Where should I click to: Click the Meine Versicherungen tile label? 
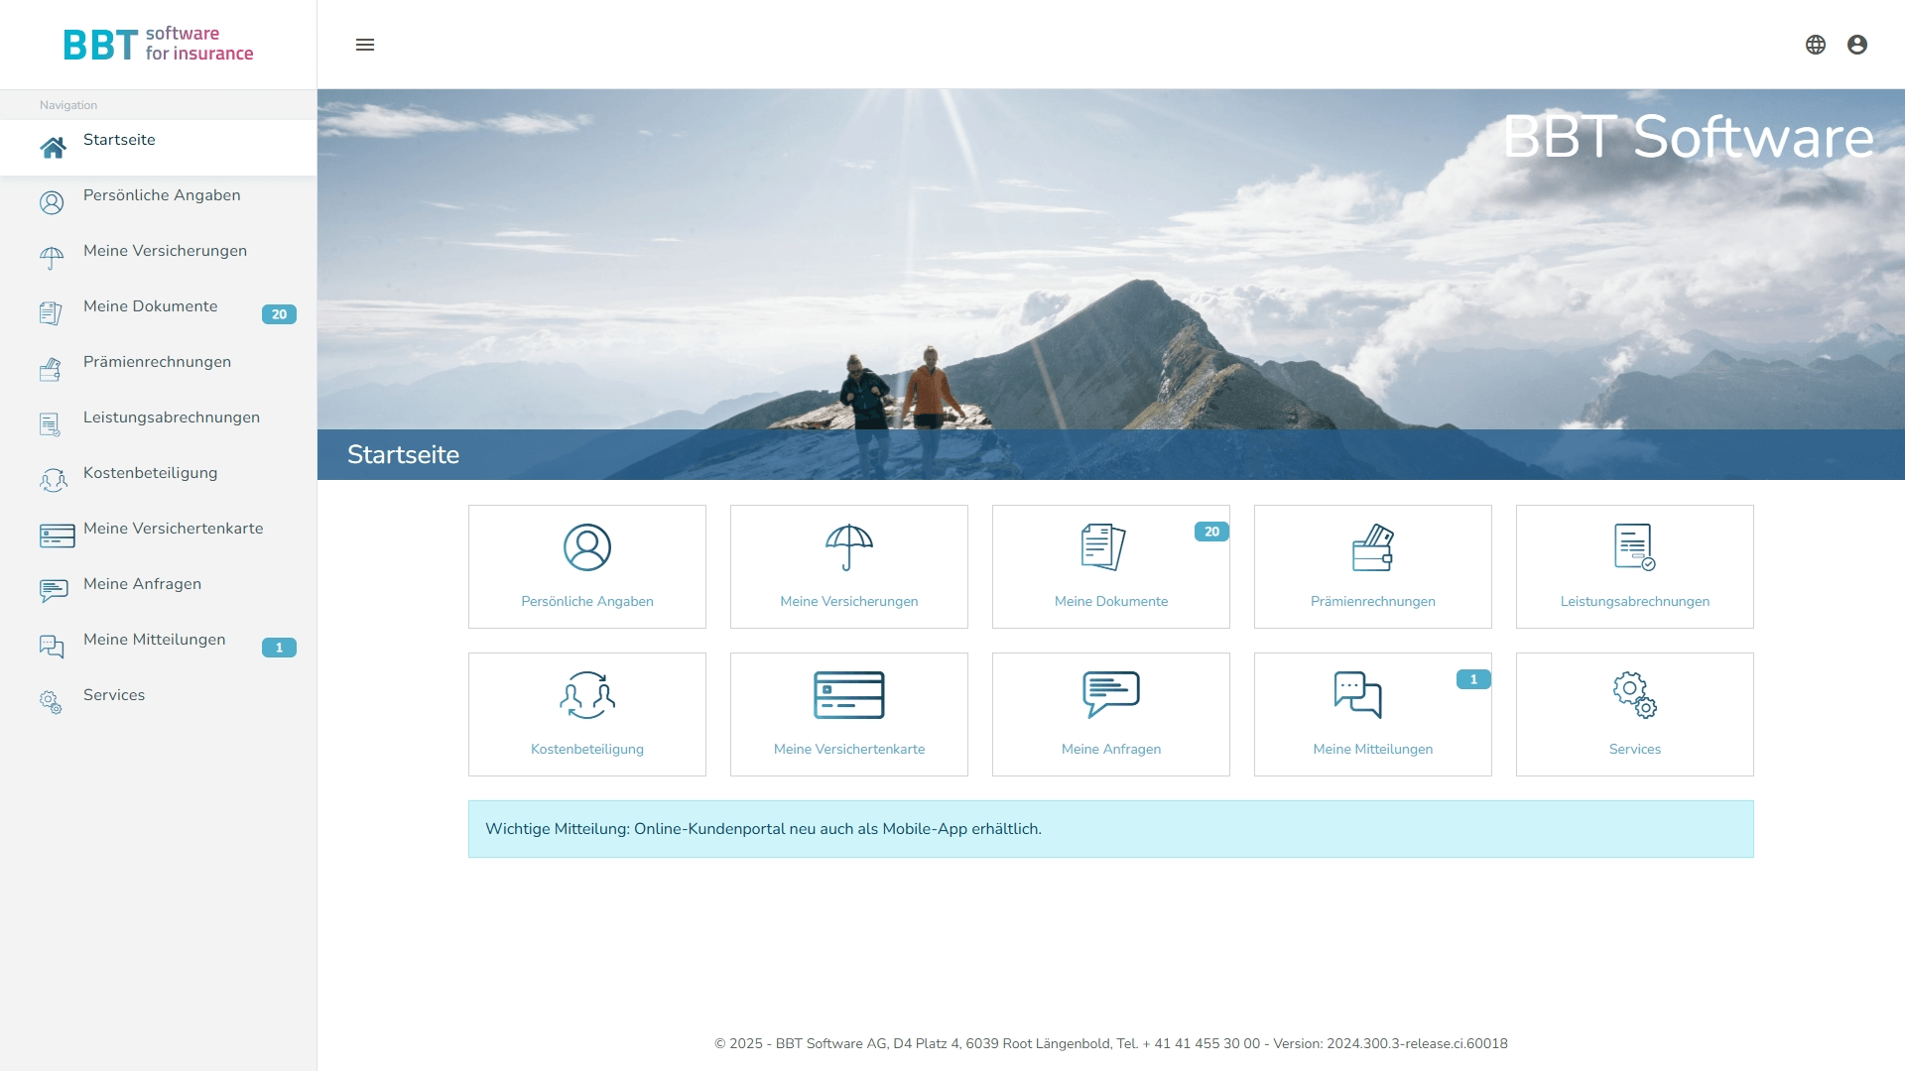tap(849, 601)
